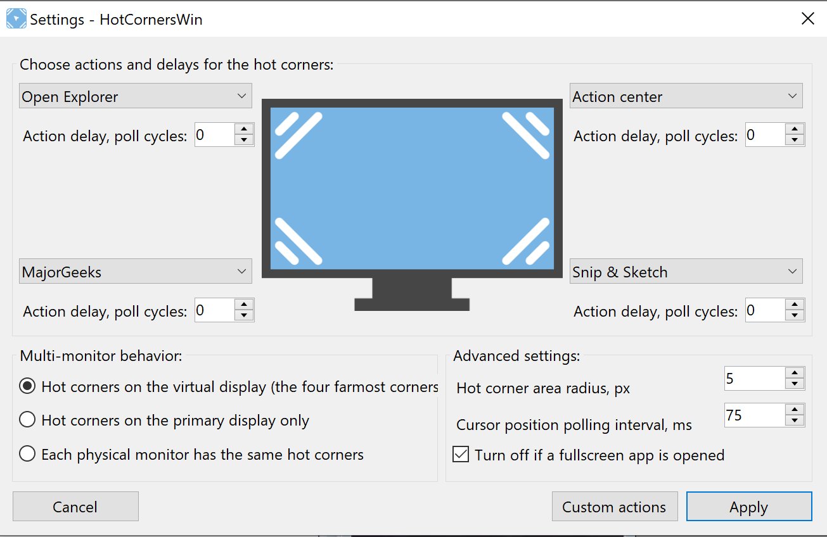
Task: Click the HotCornersWin app icon in title bar
Action: click(x=16, y=18)
